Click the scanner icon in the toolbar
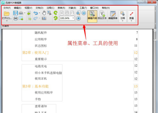This screenshot has height=113, width=158. pyautogui.click(x=21, y=13)
